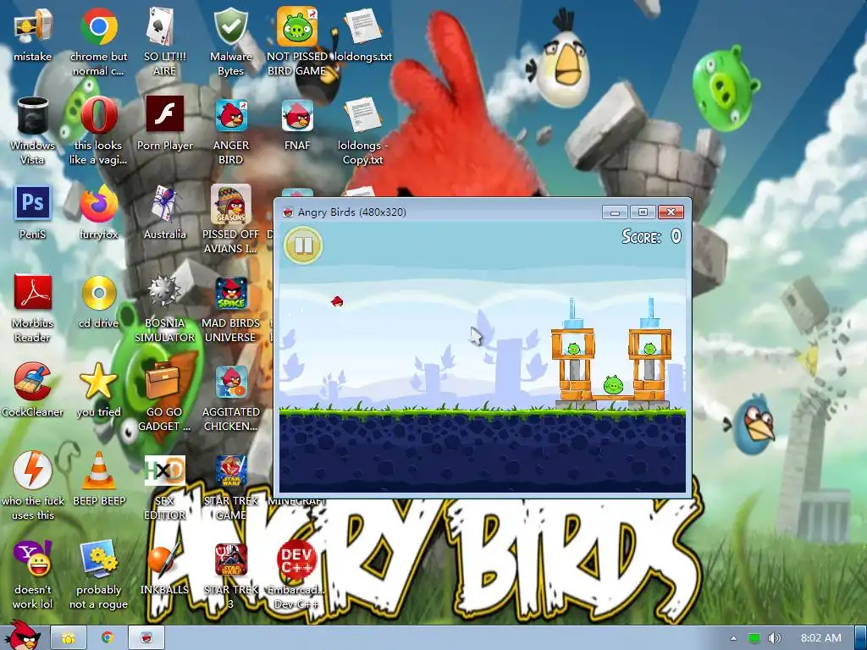Viewport: 867px width, 650px height.
Task: Open the volume speaker tray icon
Action: point(774,638)
